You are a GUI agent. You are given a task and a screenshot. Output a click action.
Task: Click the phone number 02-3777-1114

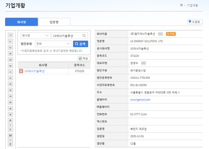tap(138, 114)
